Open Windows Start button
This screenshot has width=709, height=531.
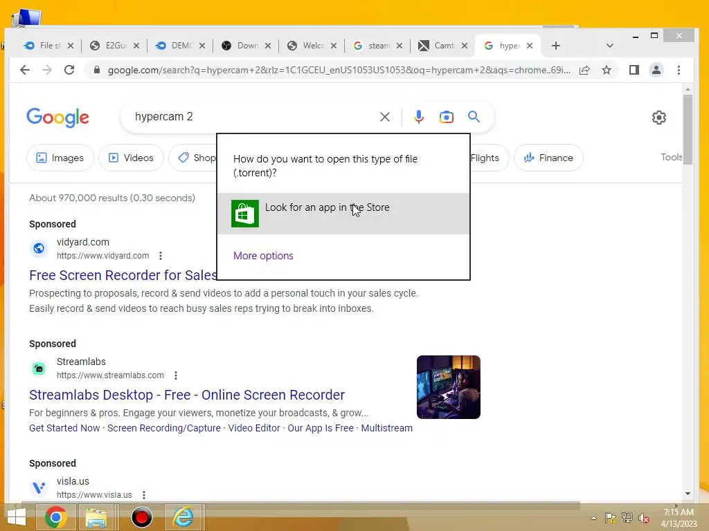17,517
